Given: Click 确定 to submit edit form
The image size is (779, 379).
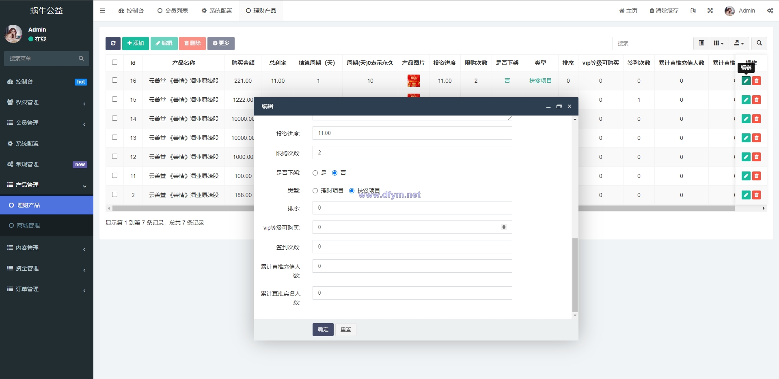Looking at the screenshot, I should (x=323, y=330).
